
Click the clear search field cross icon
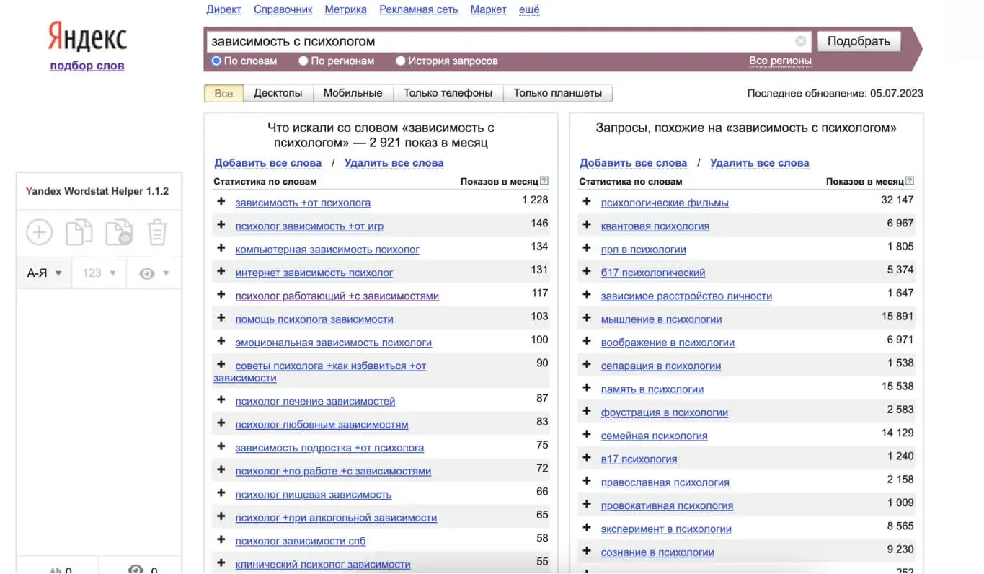pos(800,41)
